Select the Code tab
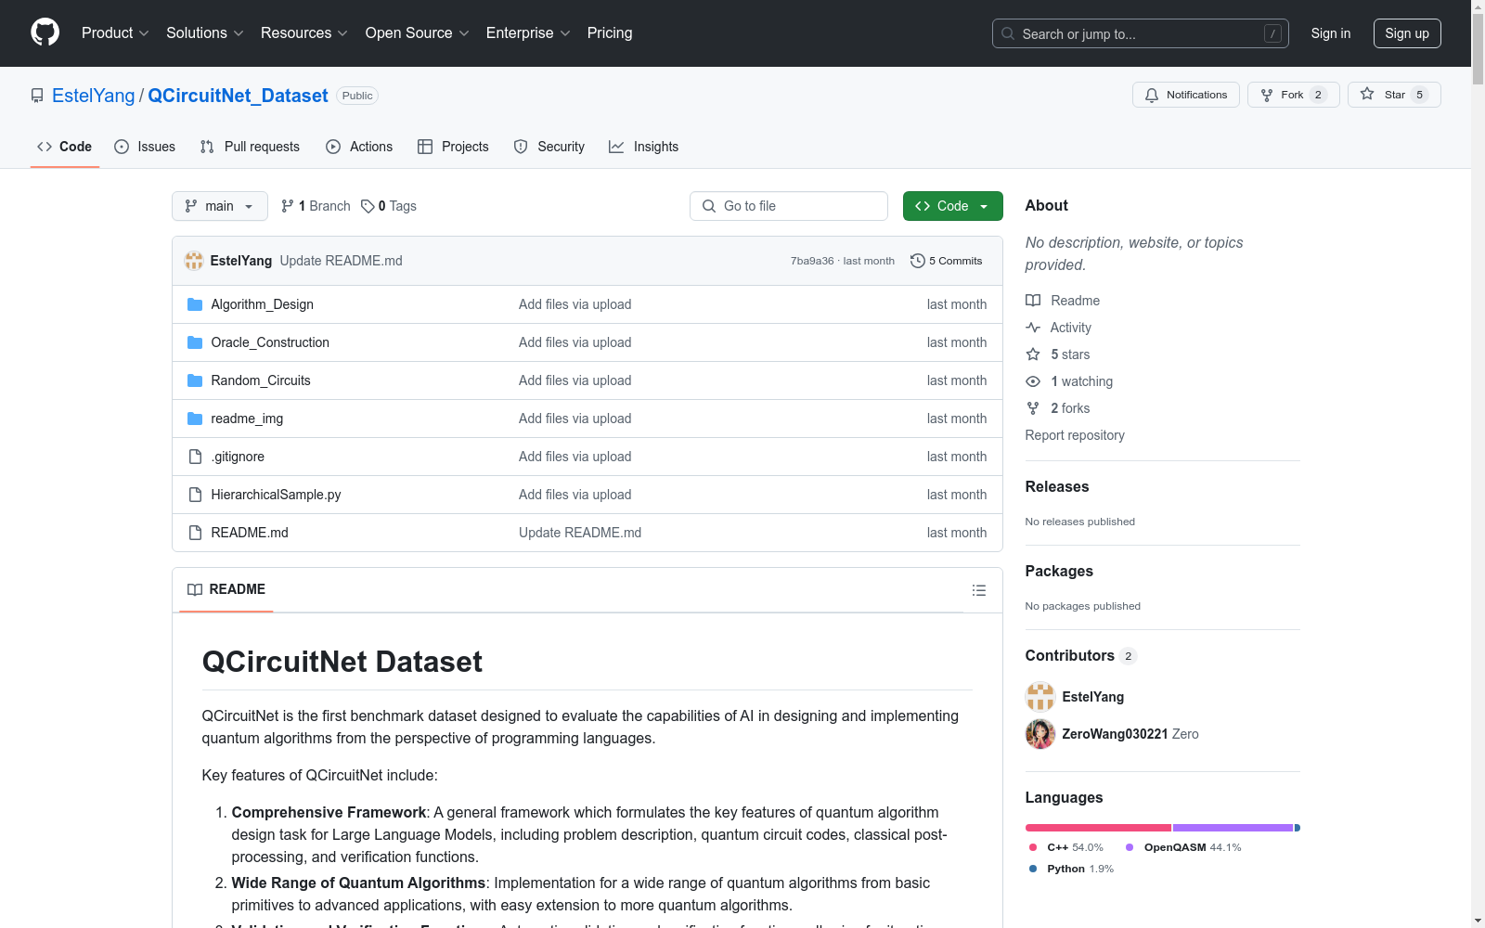Viewport: 1485px width, 928px height. [x=65, y=147]
